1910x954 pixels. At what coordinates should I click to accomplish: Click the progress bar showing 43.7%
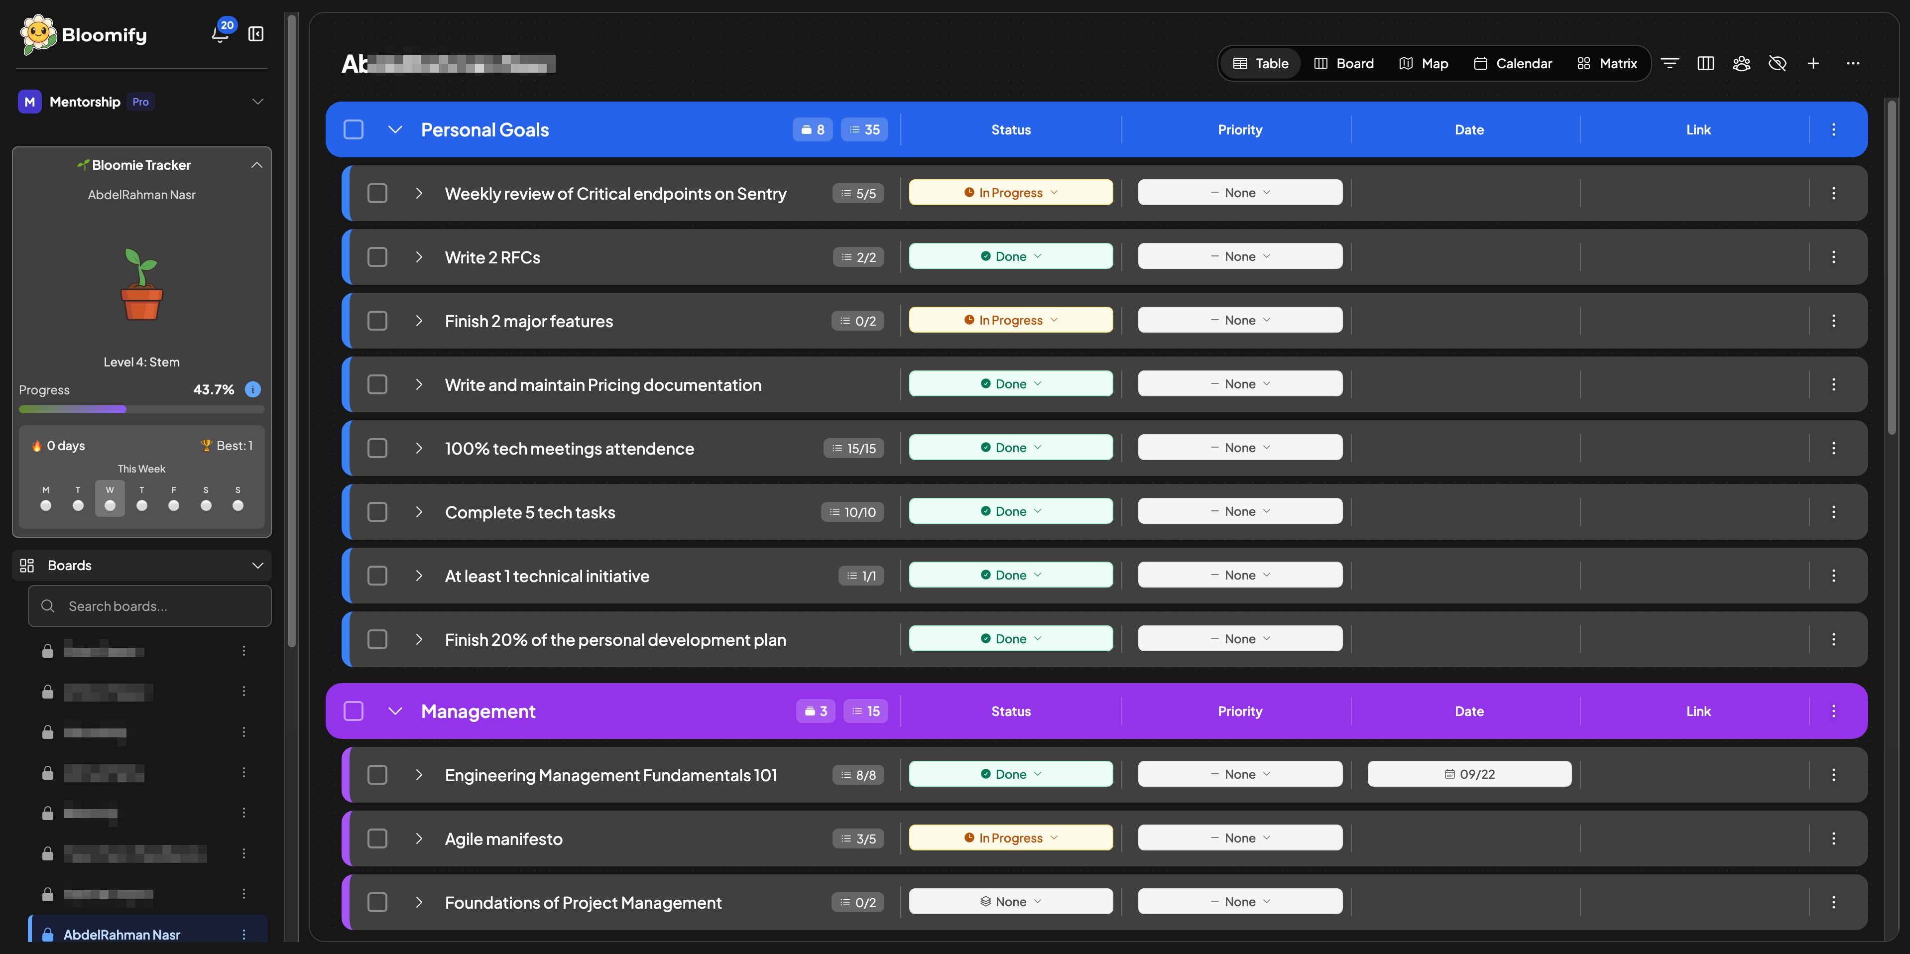(x=141, y=409)
